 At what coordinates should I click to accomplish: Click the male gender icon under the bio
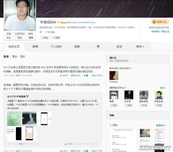(41, 32)
